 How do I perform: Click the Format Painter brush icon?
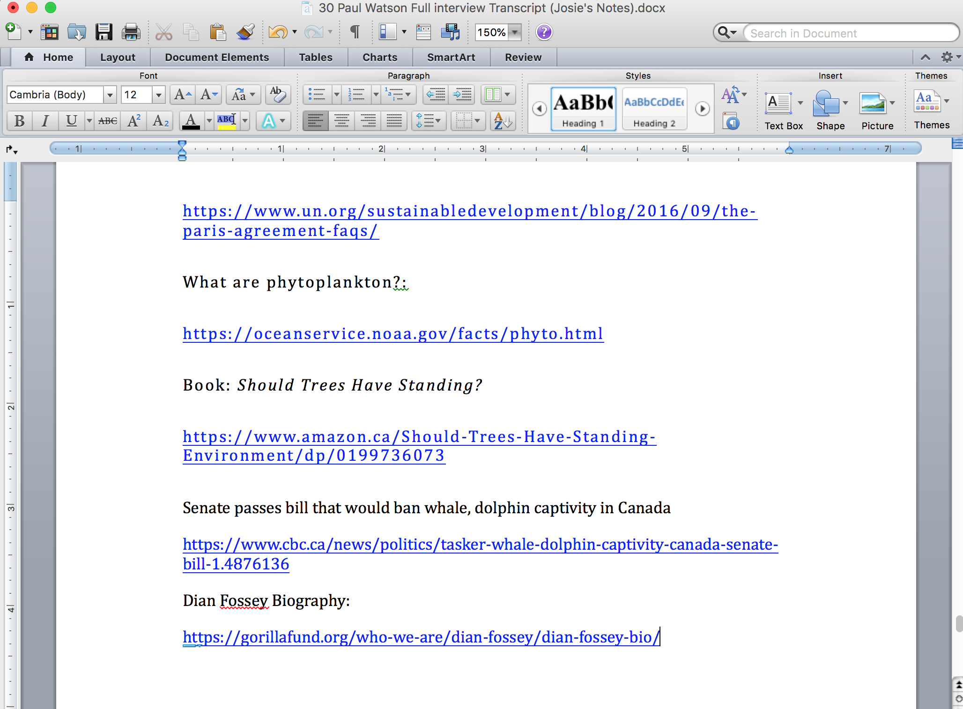click(x=245, y=32)
